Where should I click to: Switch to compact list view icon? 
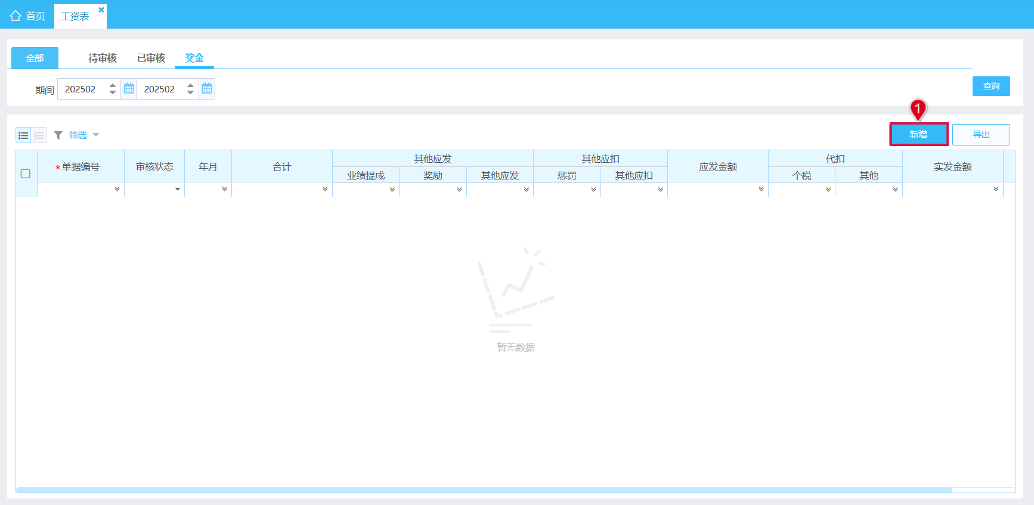click(23, 135)
